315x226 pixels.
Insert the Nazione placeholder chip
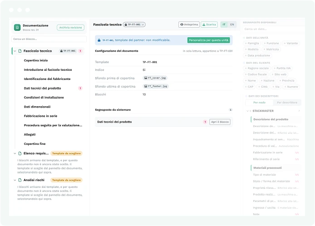[267, 81]
